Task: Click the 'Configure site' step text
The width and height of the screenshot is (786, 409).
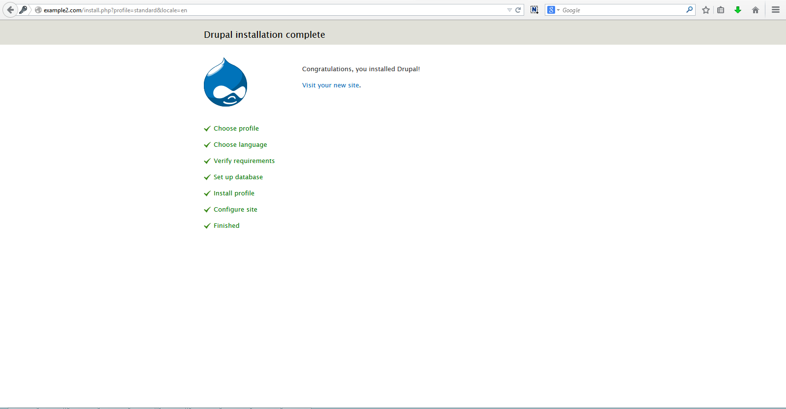Action: (235, 209)
